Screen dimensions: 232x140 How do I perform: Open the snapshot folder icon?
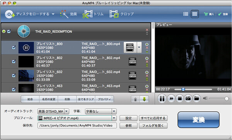click(x=197, y=98)
